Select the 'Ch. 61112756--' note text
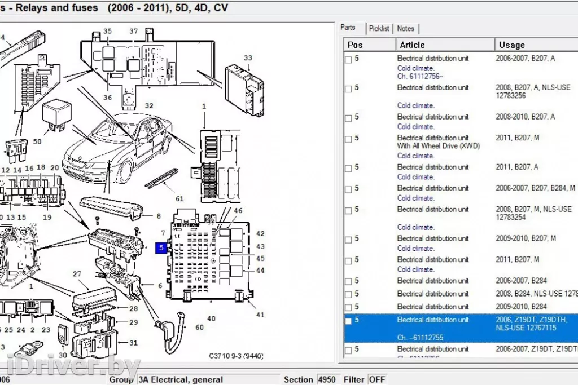 click(420, 77)
